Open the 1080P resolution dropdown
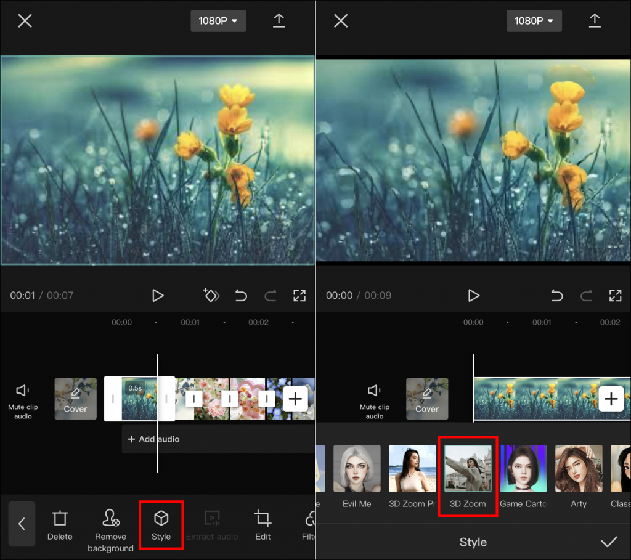Viewport: 631px width, 560px height. pyautogui.click(x=218, y=20)
